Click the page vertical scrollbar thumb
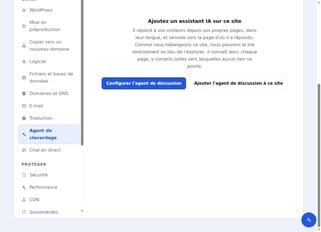Screen dimensions: 321x232 [x=319, y=155]
